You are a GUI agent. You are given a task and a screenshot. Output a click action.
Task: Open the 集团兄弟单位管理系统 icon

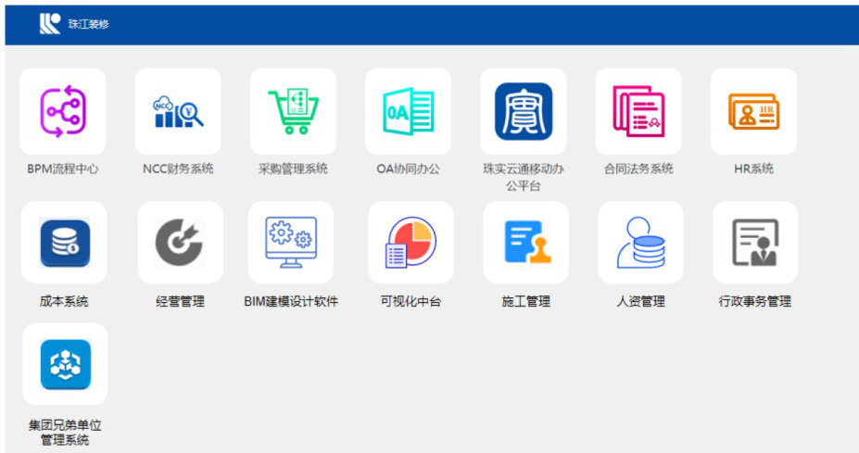coord(64,364)
